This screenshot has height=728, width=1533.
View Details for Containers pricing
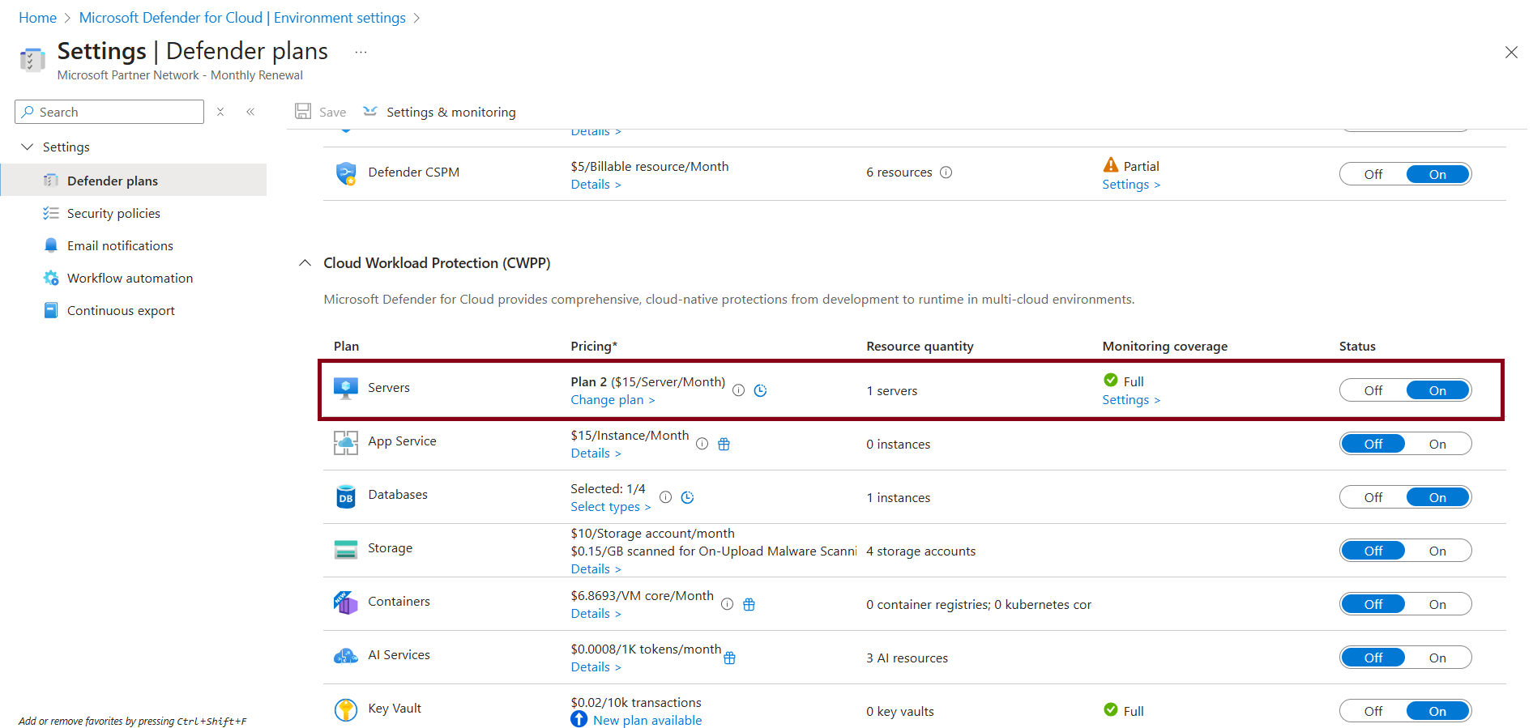(x=596, y=614)
